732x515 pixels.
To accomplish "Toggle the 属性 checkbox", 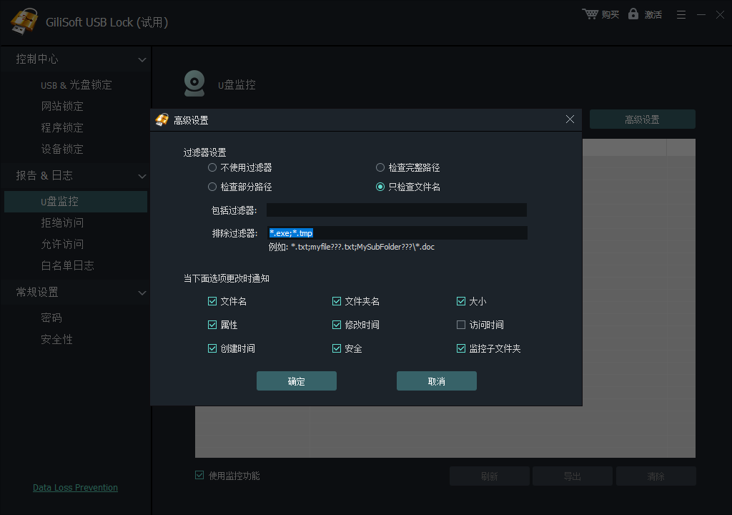I will point(212,325).
